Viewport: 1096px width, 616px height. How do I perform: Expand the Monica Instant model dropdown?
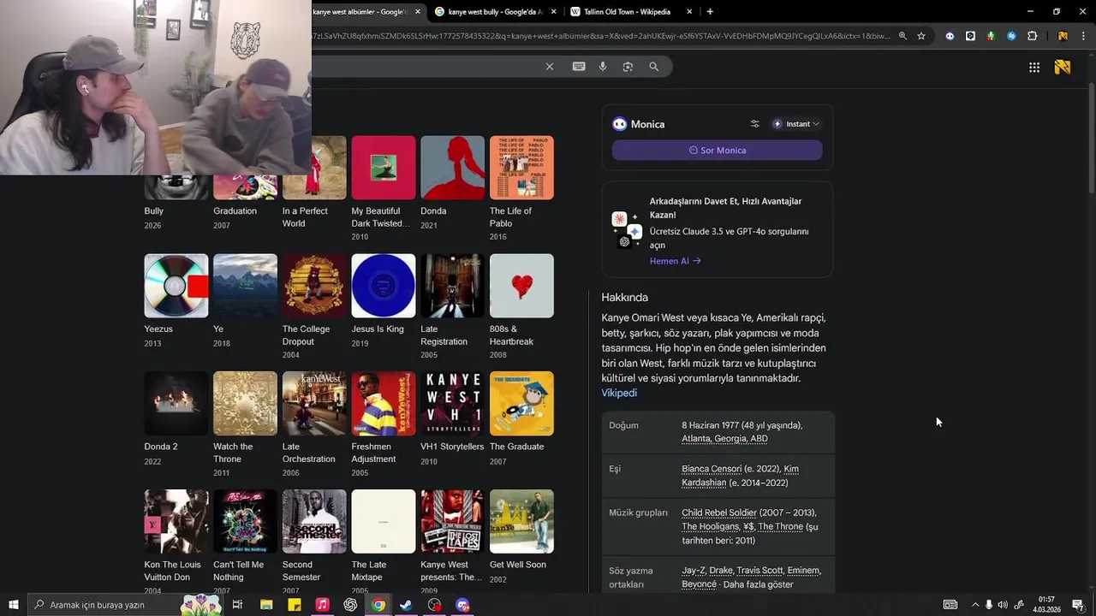click(x=796, y=124)
